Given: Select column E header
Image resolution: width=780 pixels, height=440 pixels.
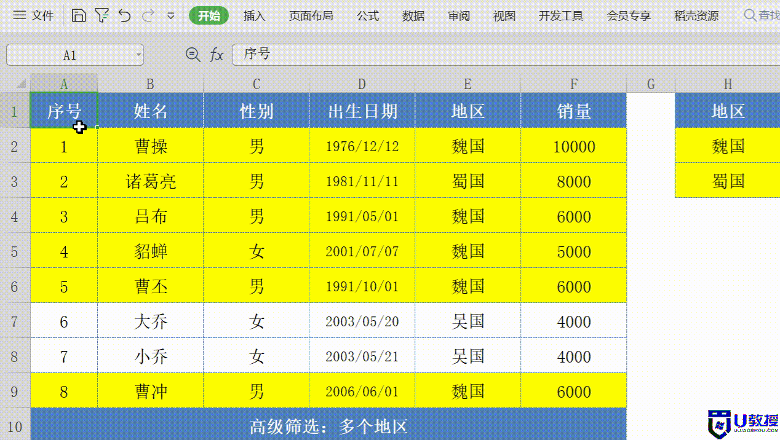Looking at the screenshot, I should [468, 84].
